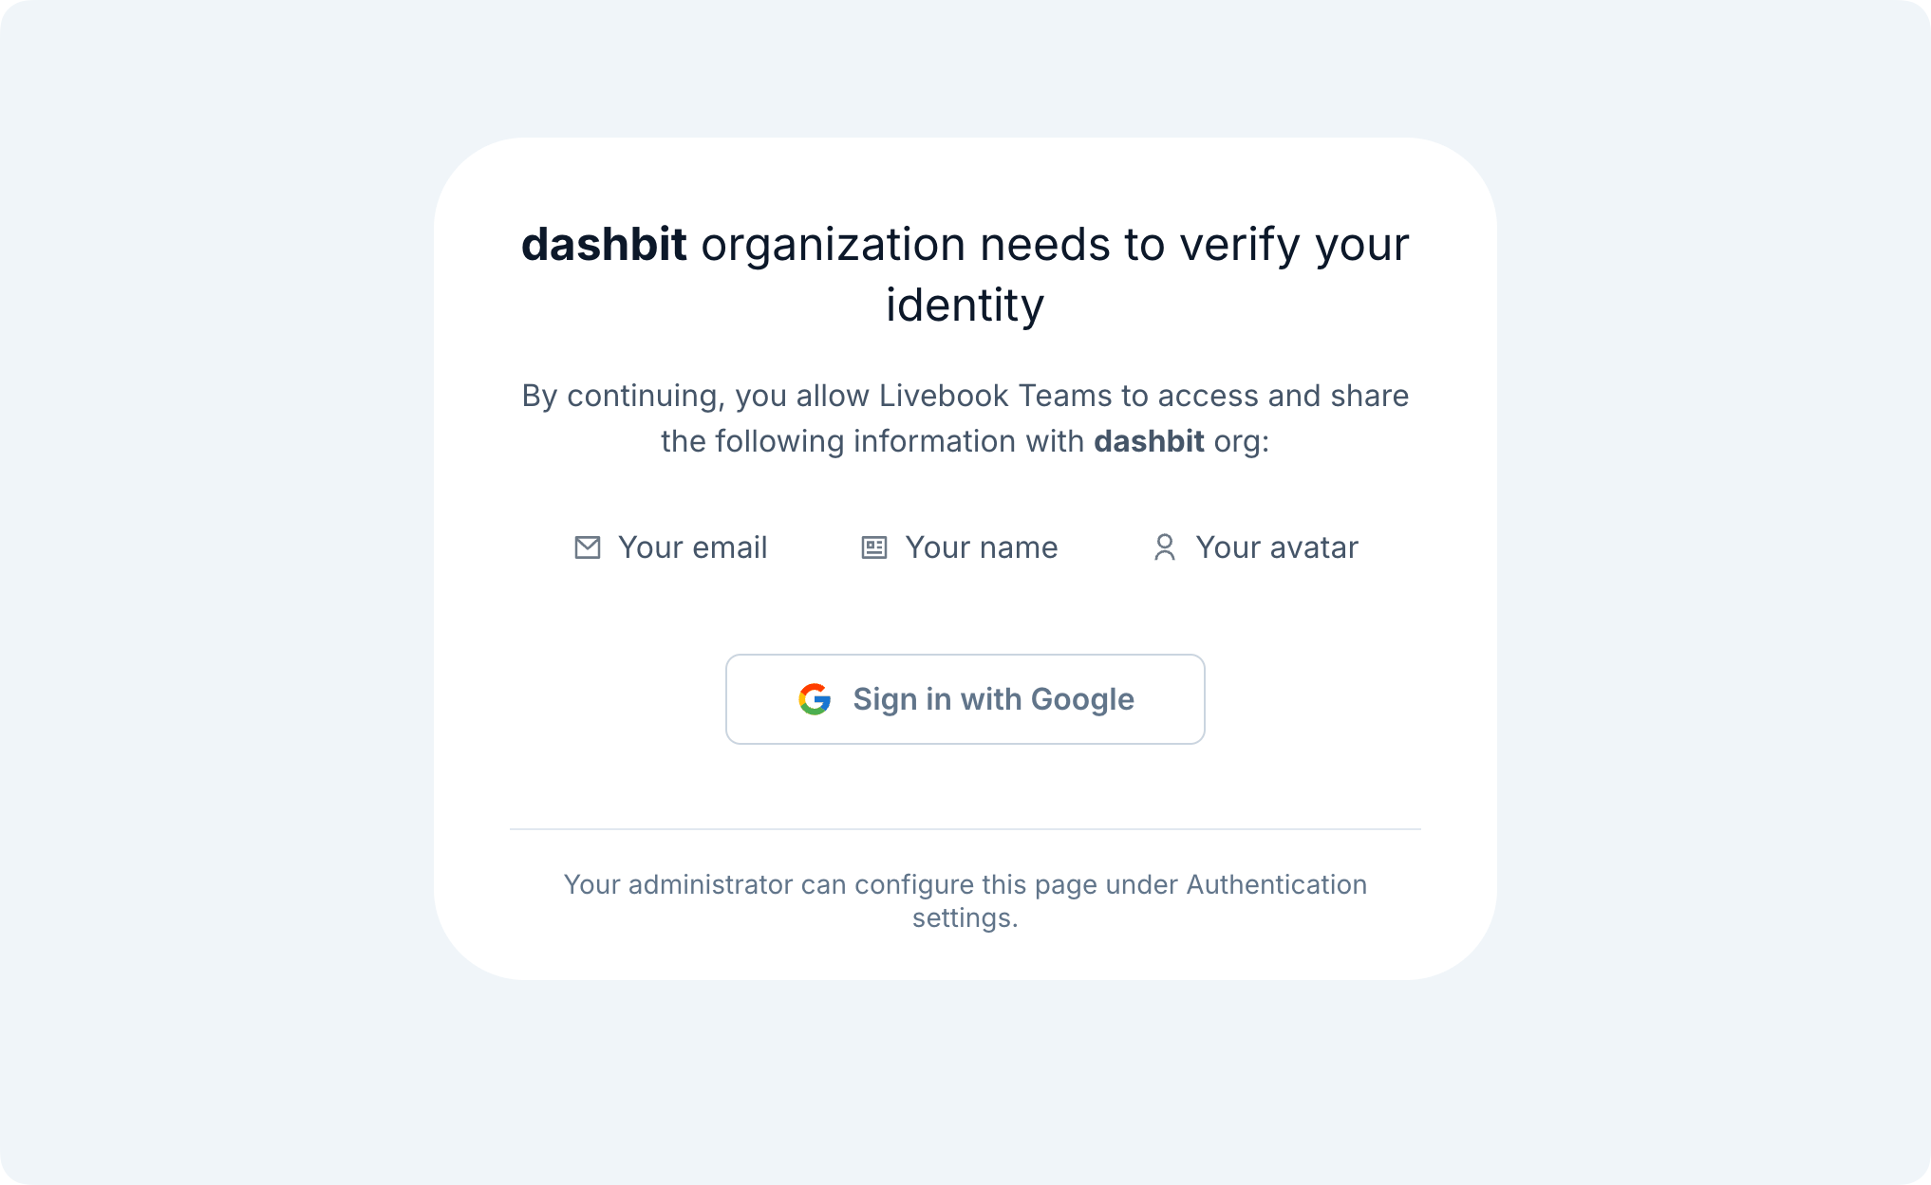Image resolution: width=1931 pixels, height=1185 pixels.
Task: Select the Your avatar label
Action: pyautogui.click(x=1277, y=547)
